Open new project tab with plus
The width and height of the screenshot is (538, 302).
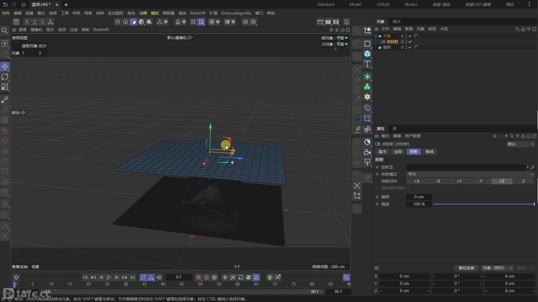(66, 4)
